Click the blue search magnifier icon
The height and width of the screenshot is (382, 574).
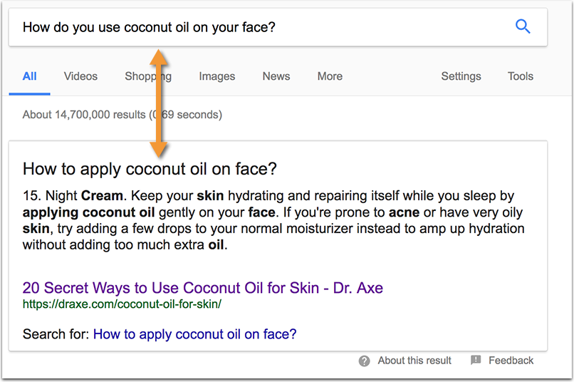[x=523, y=27]
